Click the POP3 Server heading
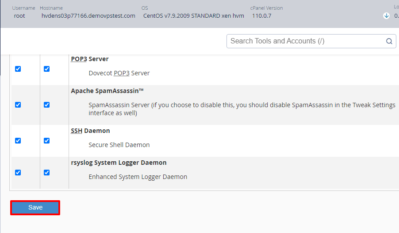 coord(89,59)
